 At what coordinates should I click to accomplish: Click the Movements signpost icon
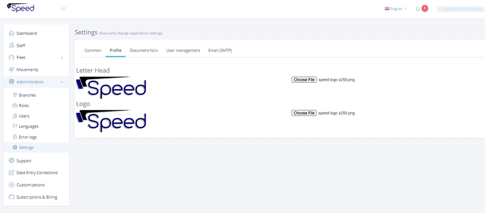pos(11,69)
